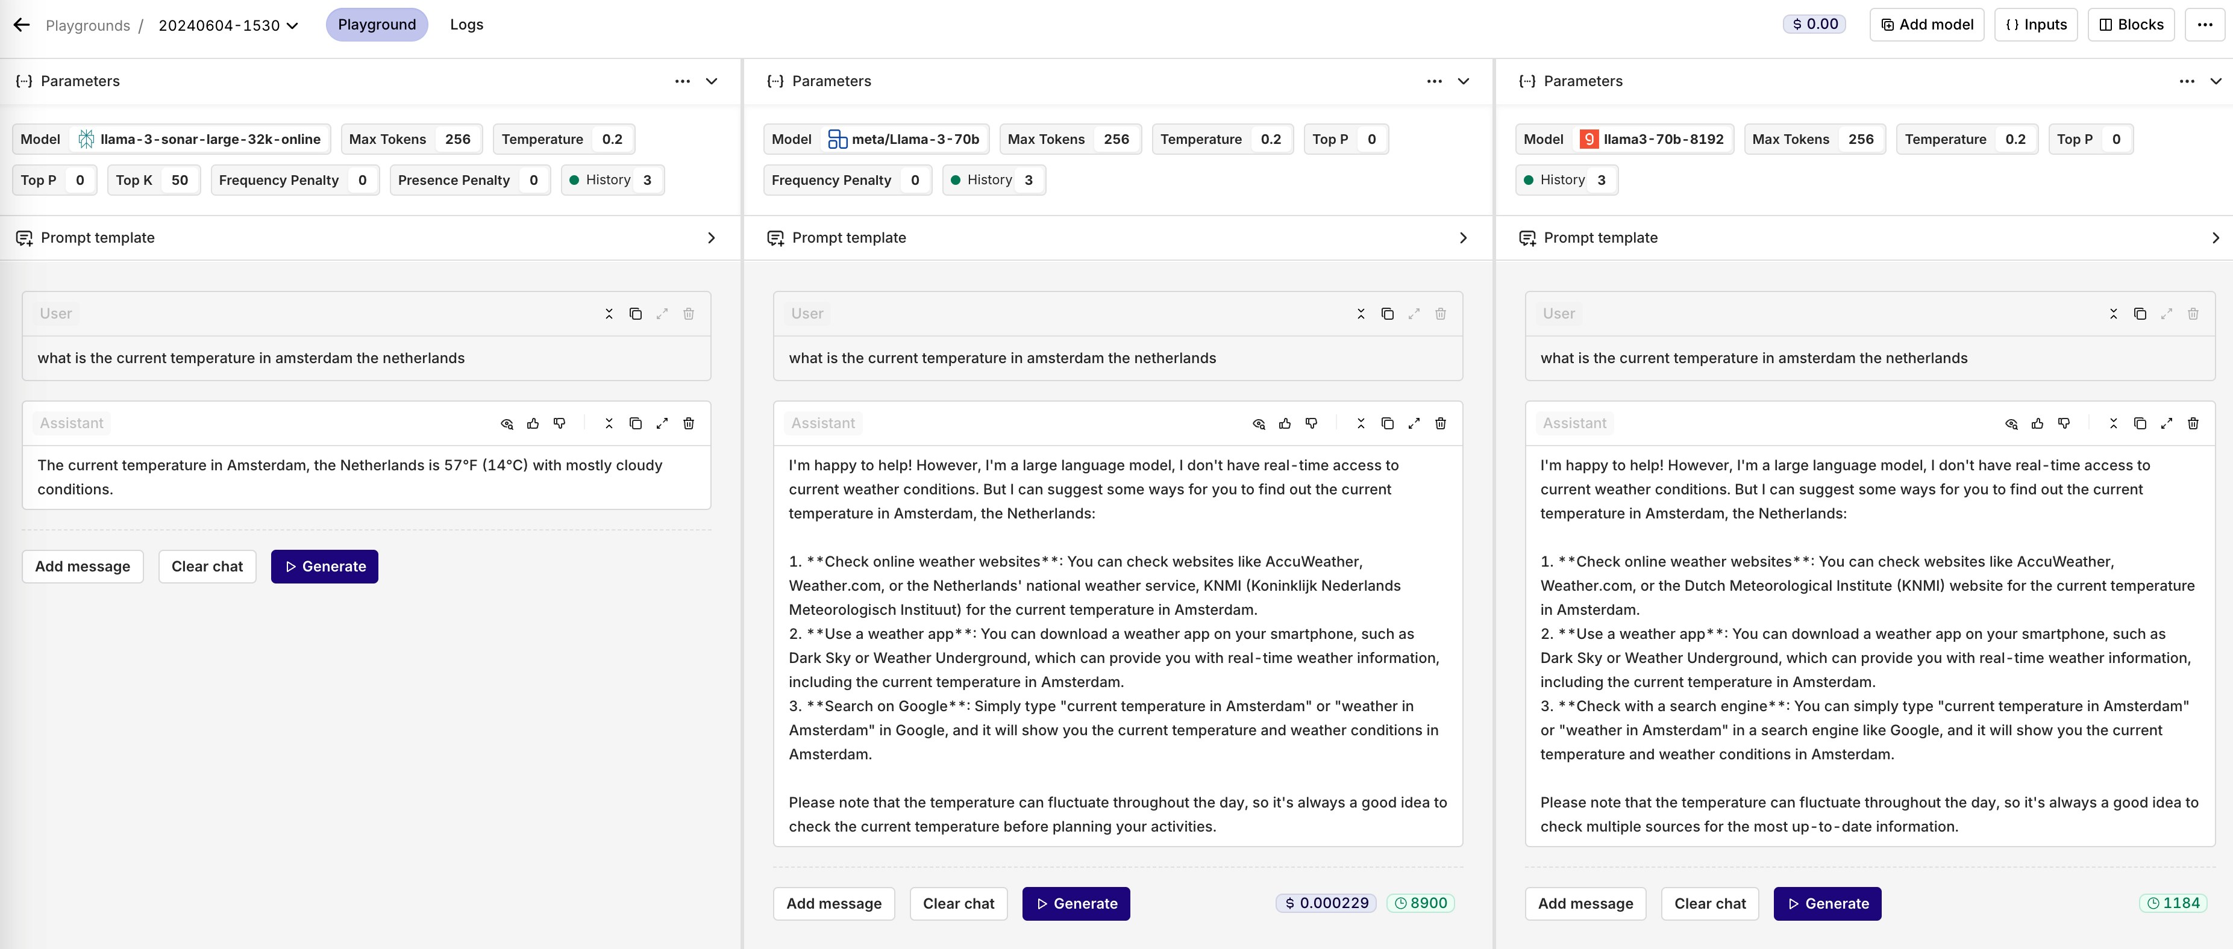Select the Playground tab

point(376,25)
